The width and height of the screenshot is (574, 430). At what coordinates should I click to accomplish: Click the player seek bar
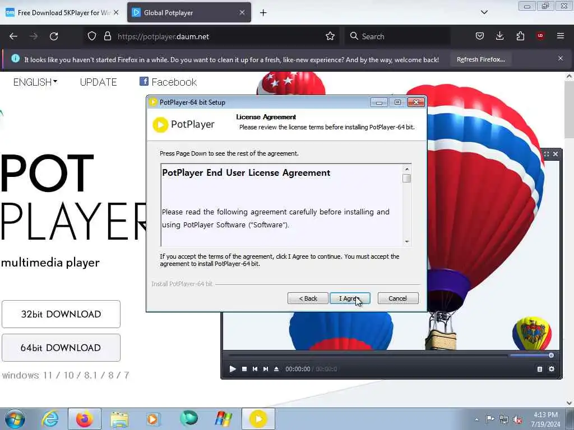(x=368, y=355)
